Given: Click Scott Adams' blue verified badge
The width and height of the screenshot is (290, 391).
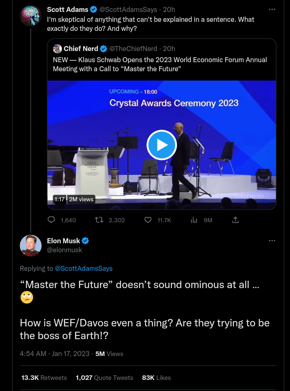Looking at the screenshot, I should [94, 9].
